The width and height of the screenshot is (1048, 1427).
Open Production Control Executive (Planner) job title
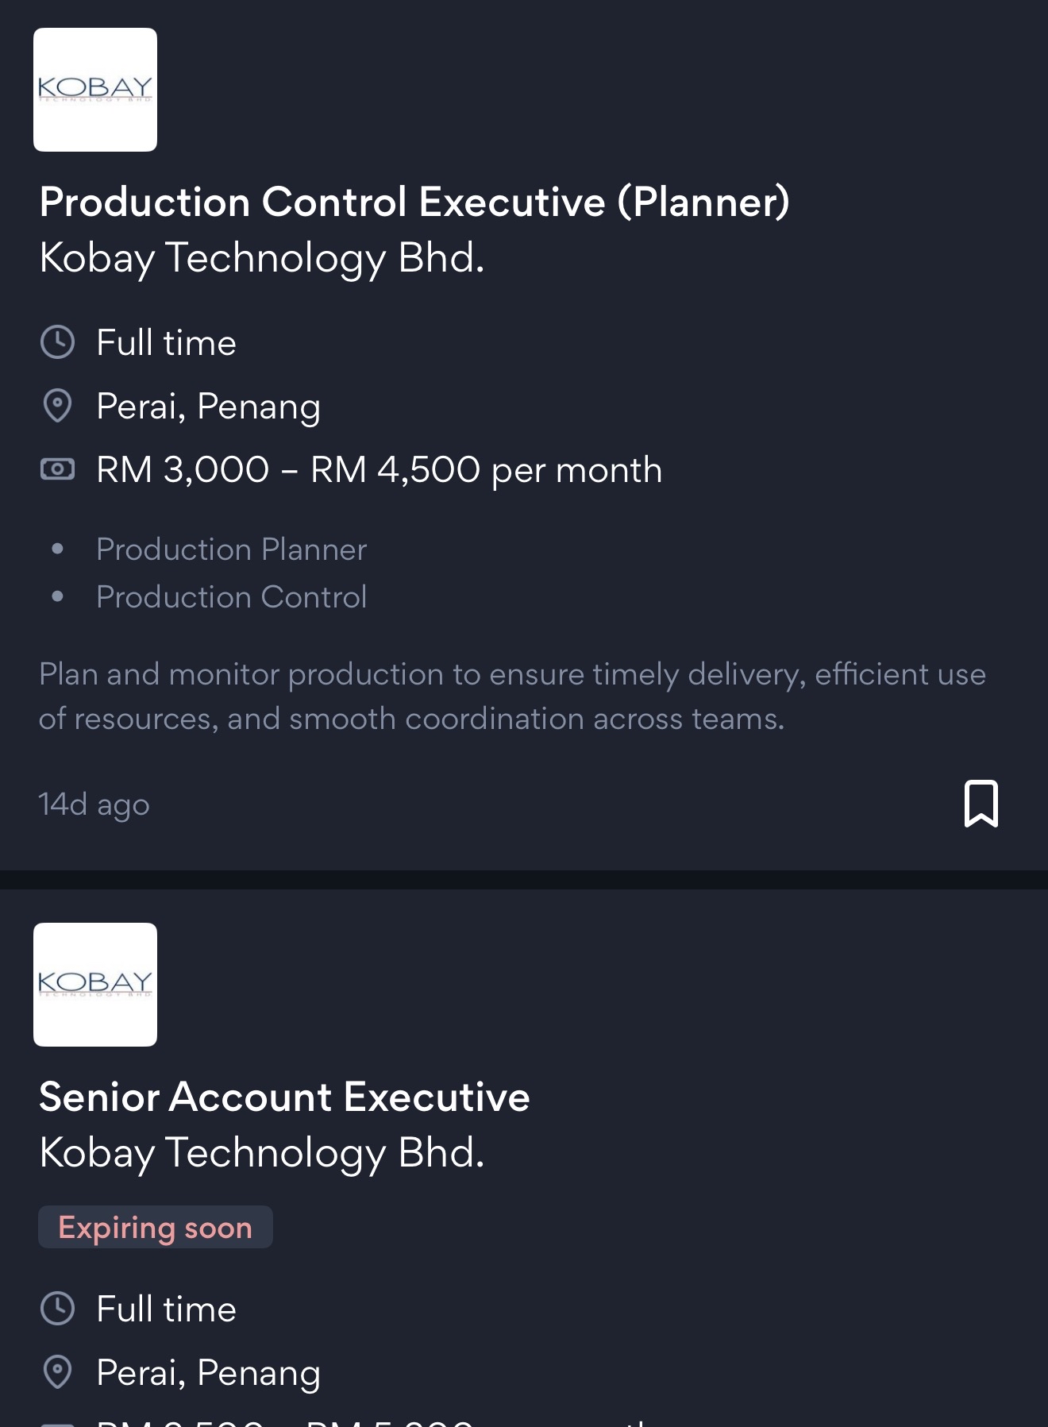coord(414,202)
